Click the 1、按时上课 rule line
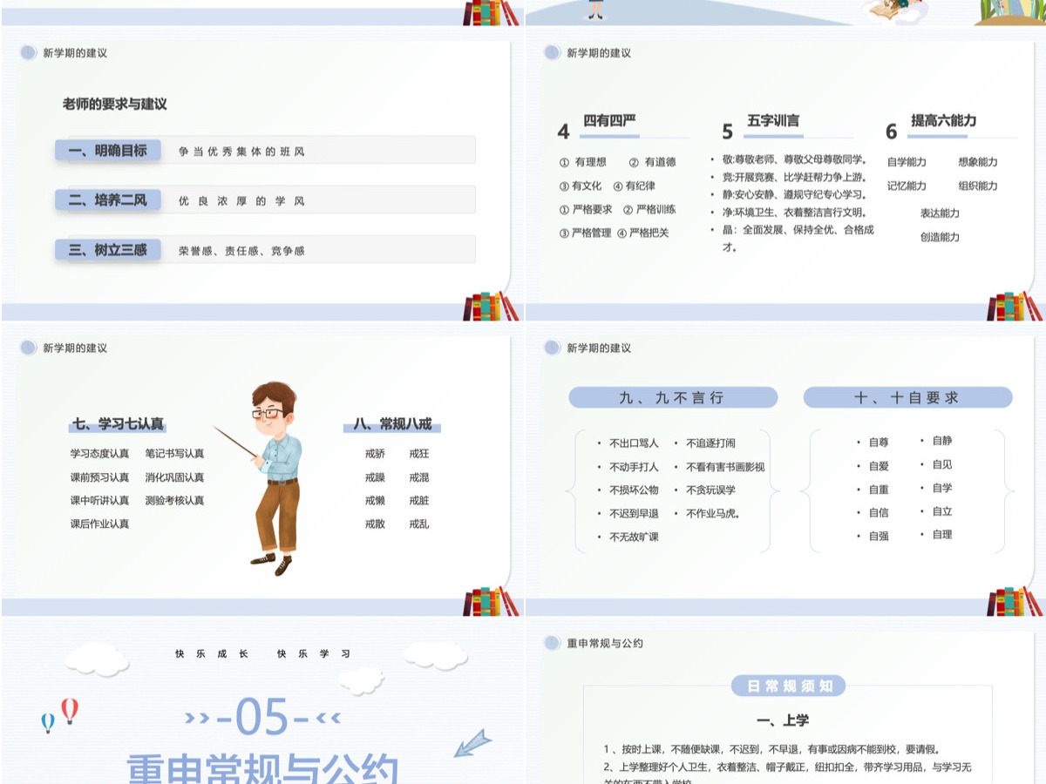 [x=771, y=749]
